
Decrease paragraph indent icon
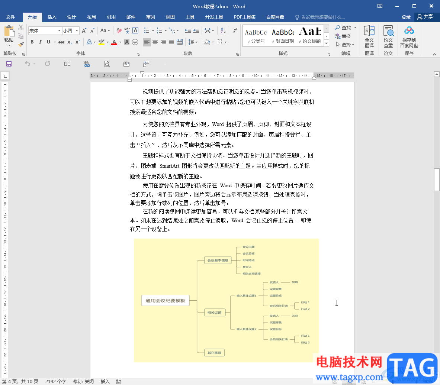(188, 30)
